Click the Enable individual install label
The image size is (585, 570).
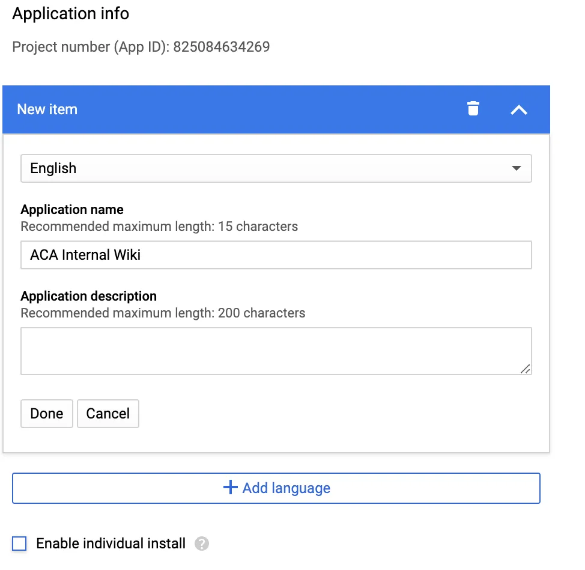[110, 543]
